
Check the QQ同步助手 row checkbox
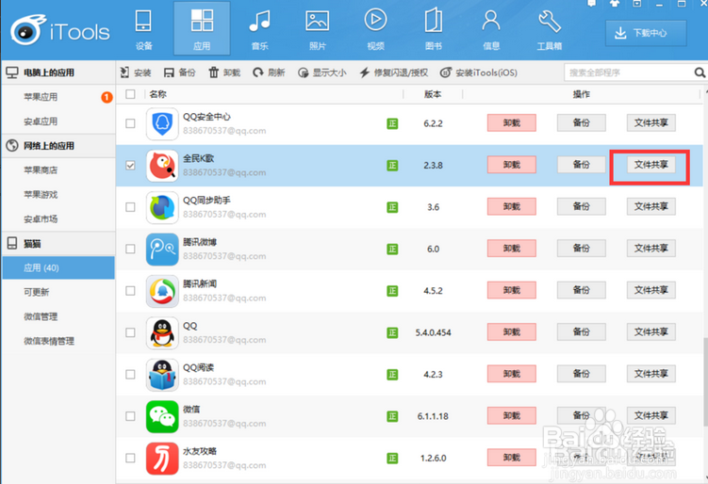point(130,207)
